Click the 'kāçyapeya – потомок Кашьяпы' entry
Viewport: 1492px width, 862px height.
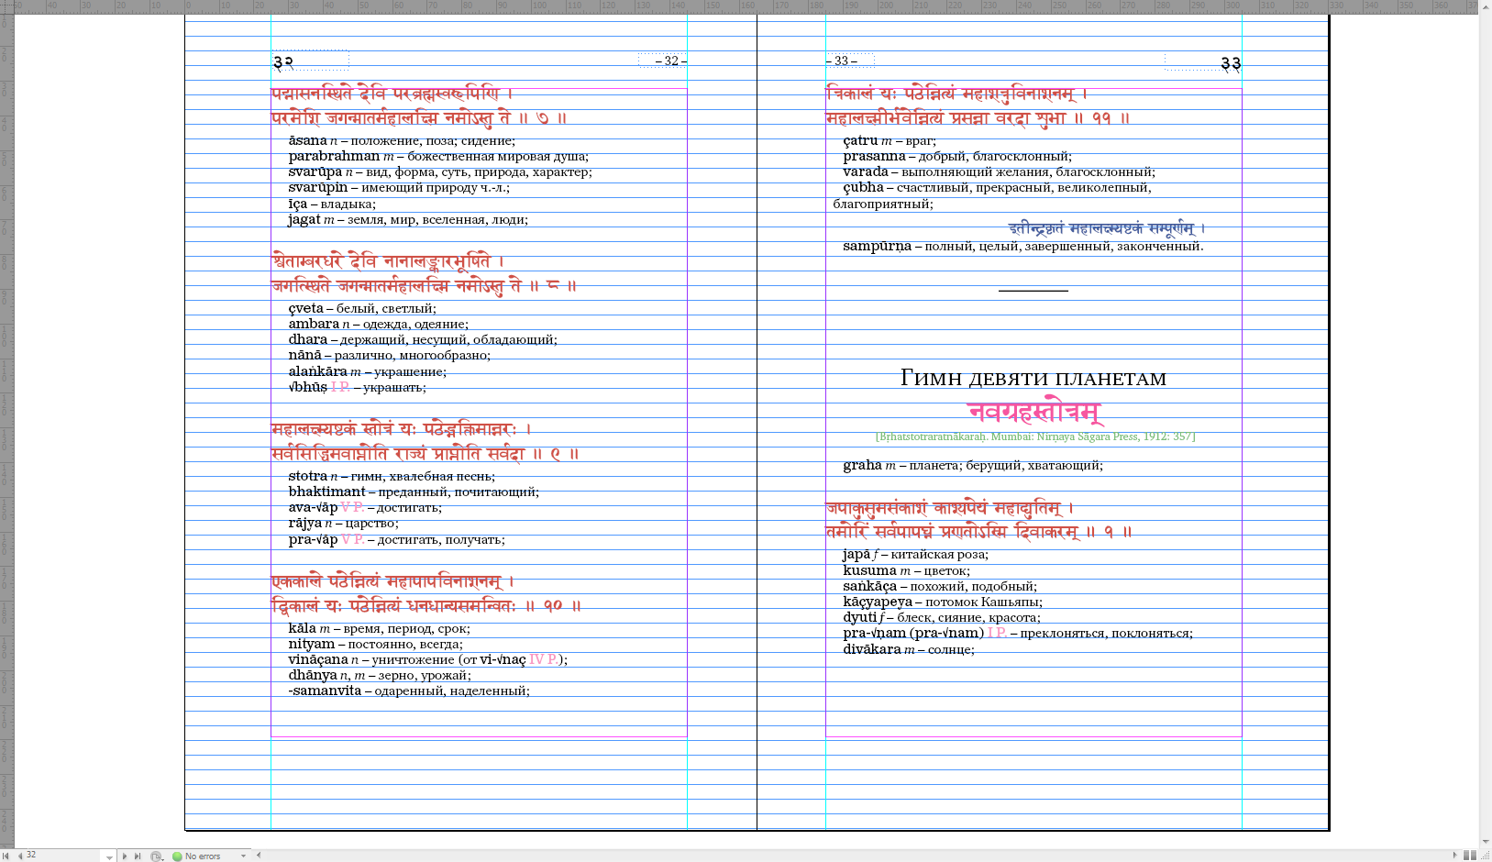943,602
